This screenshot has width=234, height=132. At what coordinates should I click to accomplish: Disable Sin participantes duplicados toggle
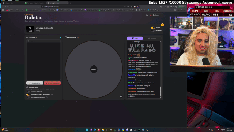point(28,95)
